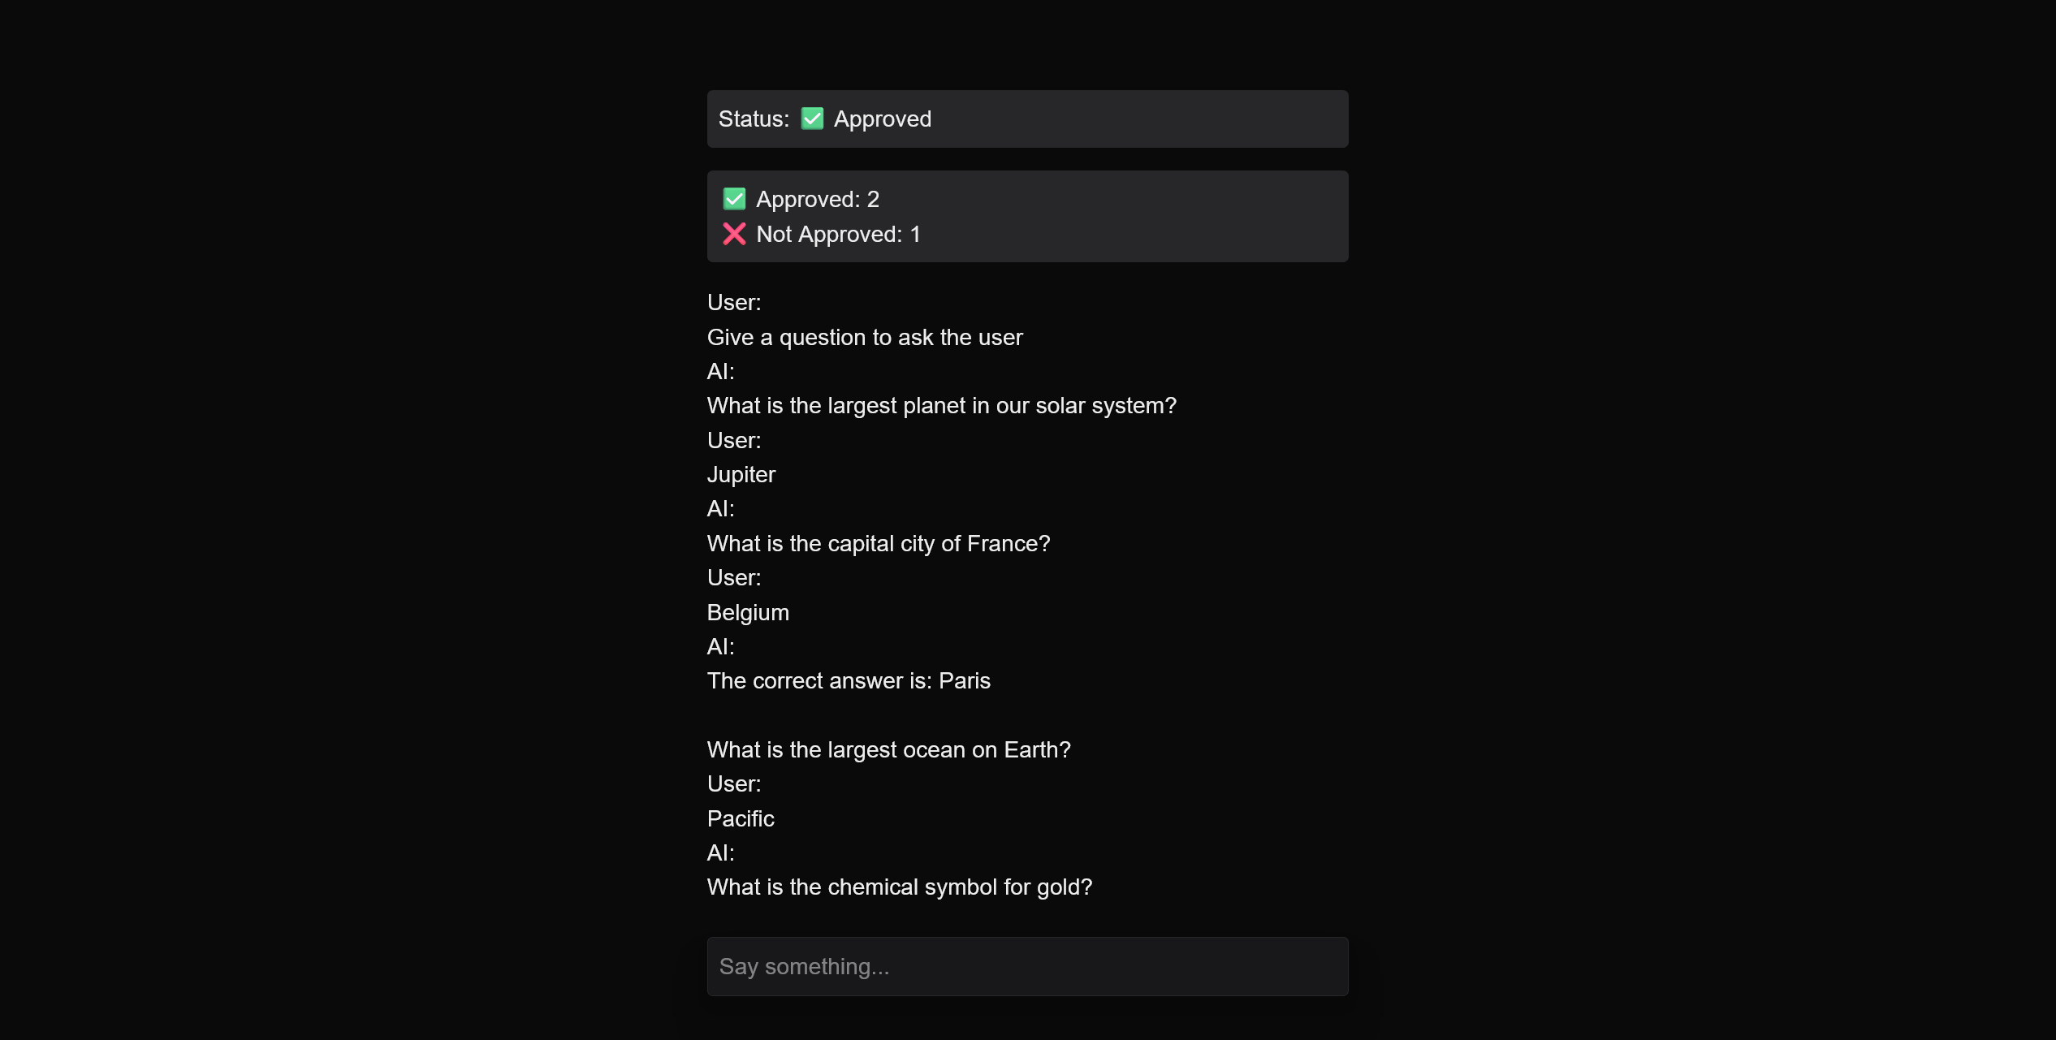Image resolution: width=2056 pixels, height=1040 pixels.
Task: Click the largest planet question message
Action: tap(941, 405)
